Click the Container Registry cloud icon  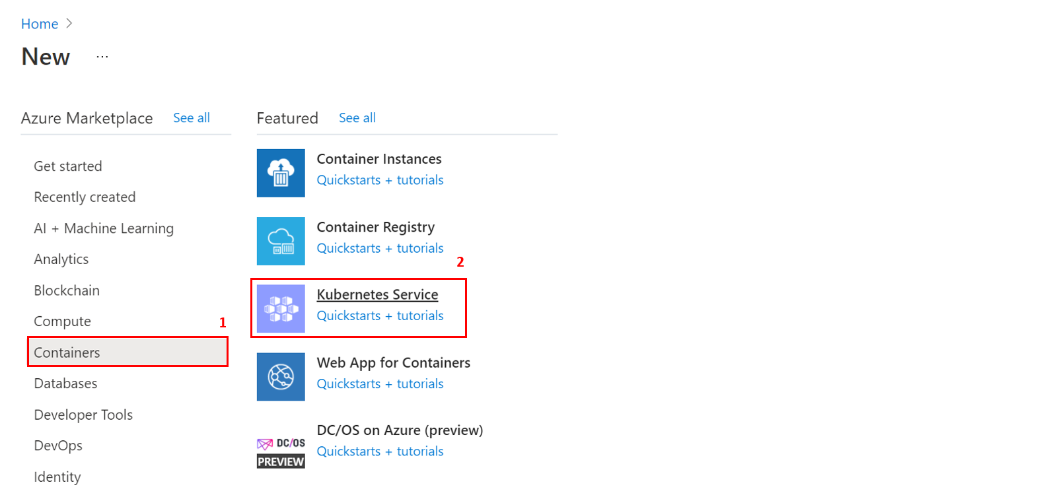(281, 241)
